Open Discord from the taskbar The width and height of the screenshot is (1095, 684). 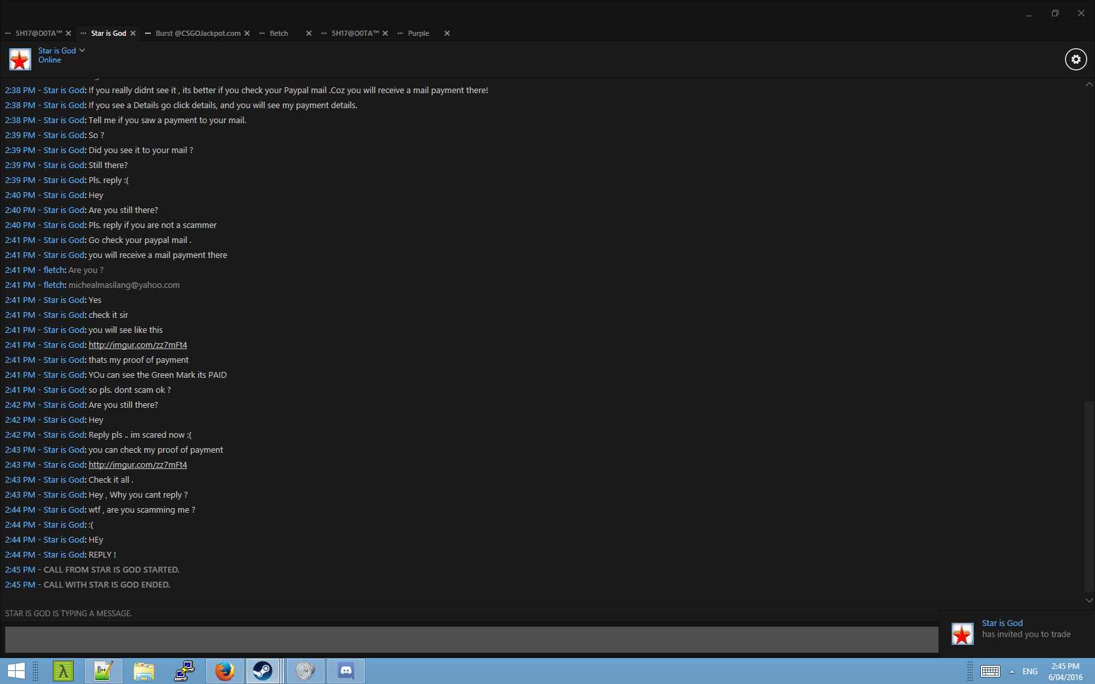coord(346,671)
